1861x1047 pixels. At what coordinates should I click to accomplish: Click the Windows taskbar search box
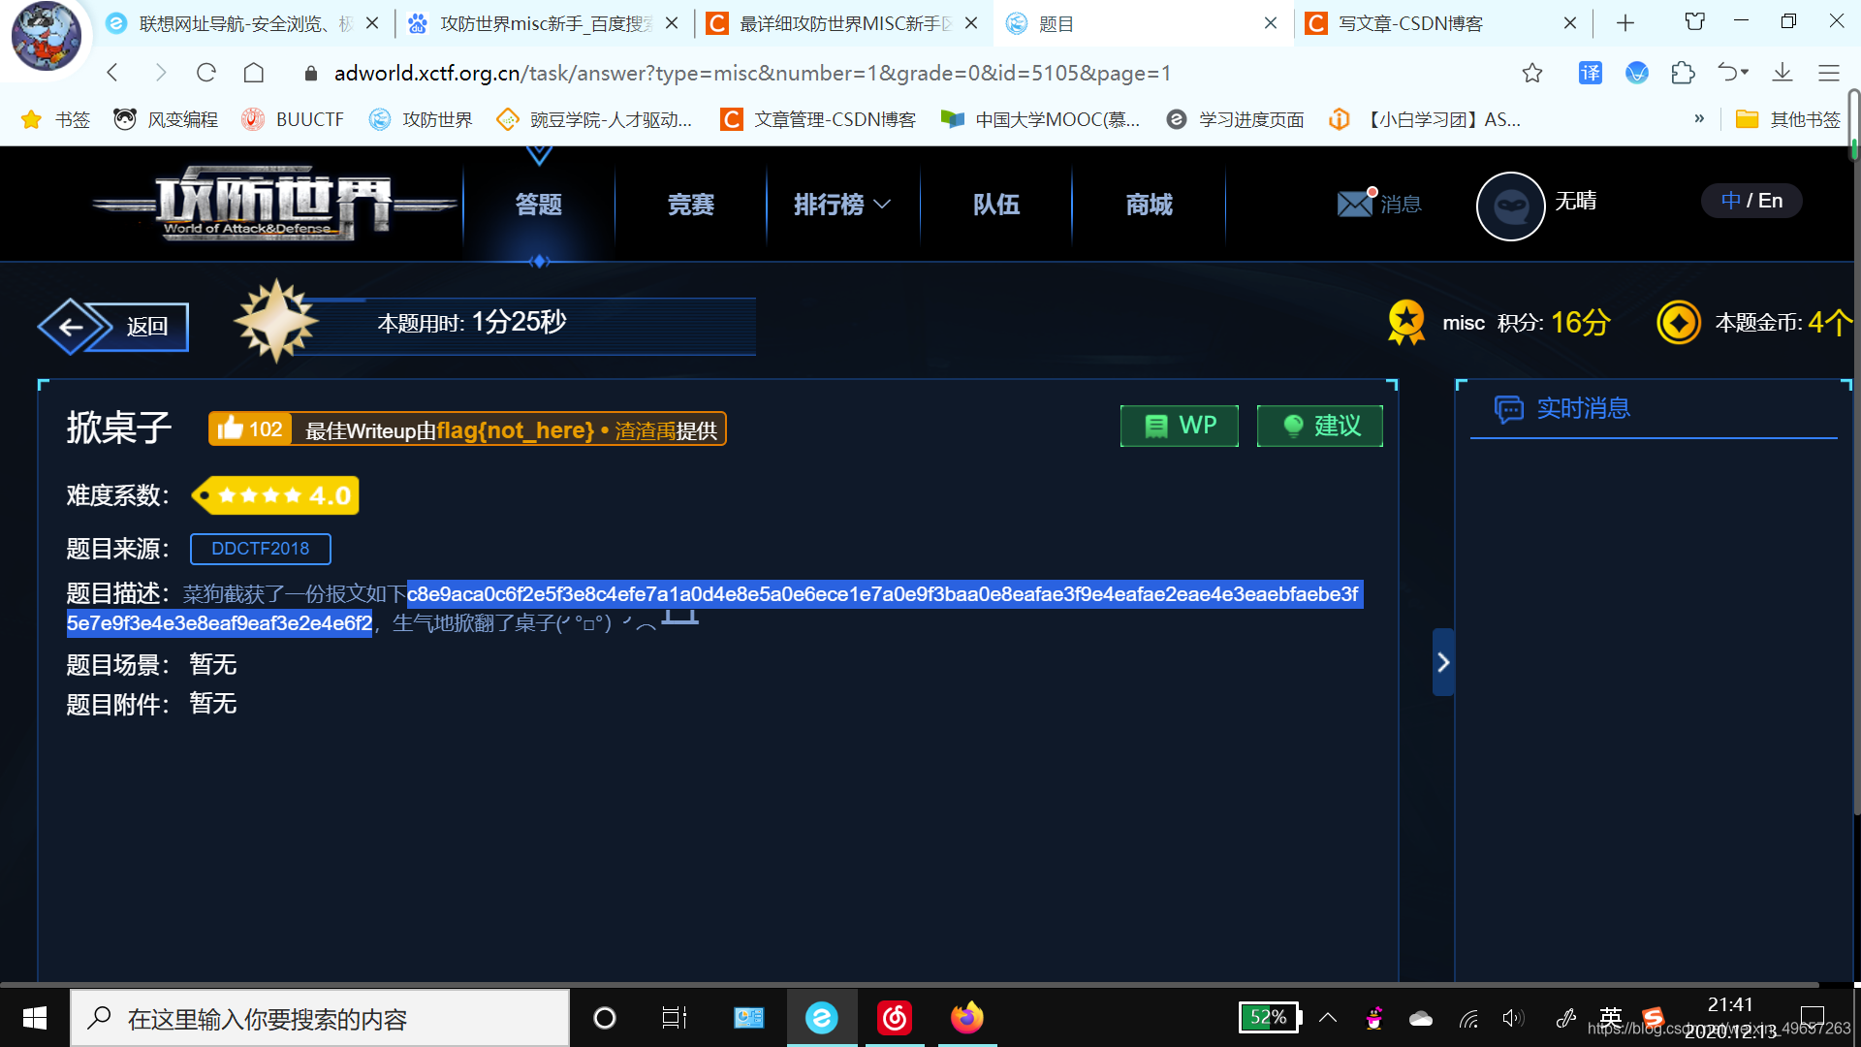pyautogui.click(x=320, y=1018)
